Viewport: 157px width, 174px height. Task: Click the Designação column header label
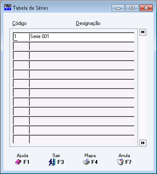click(88, 23)
